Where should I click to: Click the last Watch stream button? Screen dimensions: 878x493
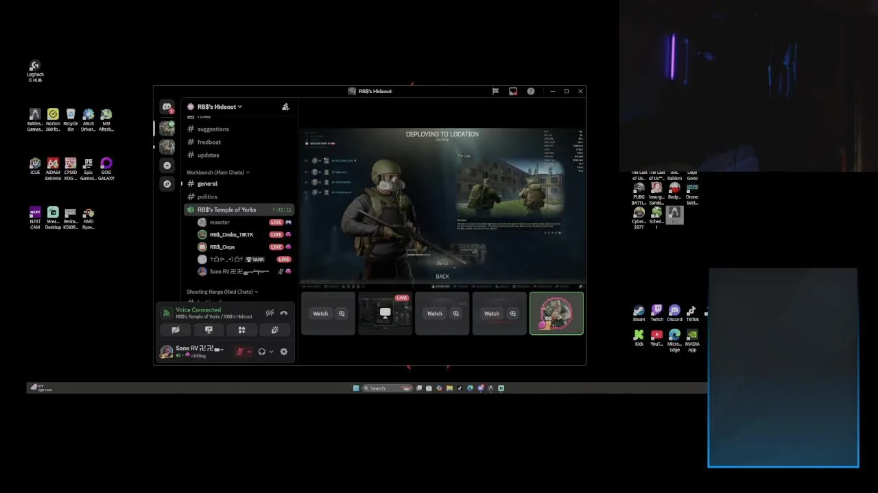[x=491, y=314]
